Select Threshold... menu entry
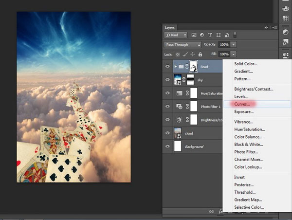Image resolution: width=292 pixels, height=220 pixels. tap(245, 192)
